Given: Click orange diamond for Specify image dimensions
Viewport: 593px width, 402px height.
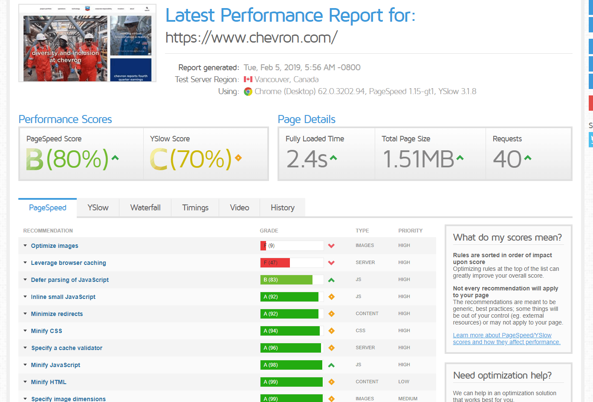Looking at the screenshot, I should click(331, 399).
